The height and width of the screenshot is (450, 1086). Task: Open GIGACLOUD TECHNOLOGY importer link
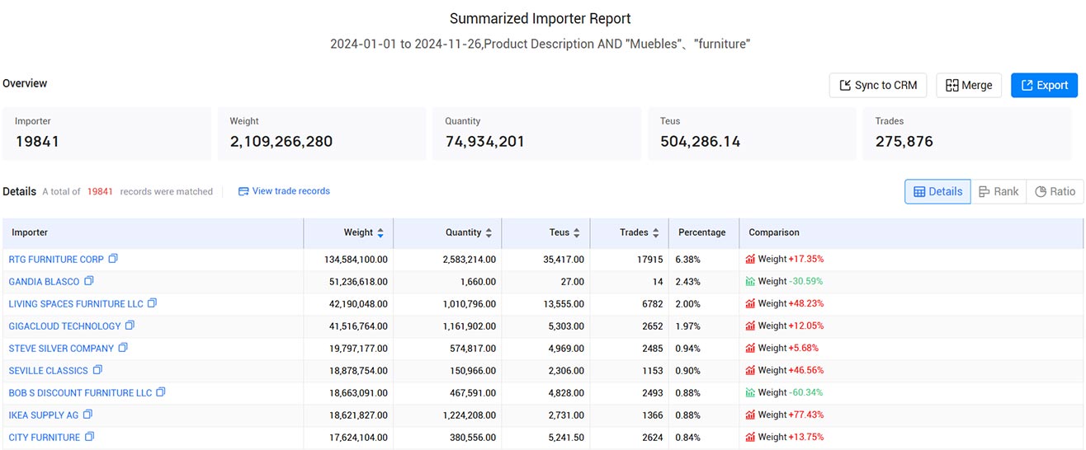click(x=64, y=326)
